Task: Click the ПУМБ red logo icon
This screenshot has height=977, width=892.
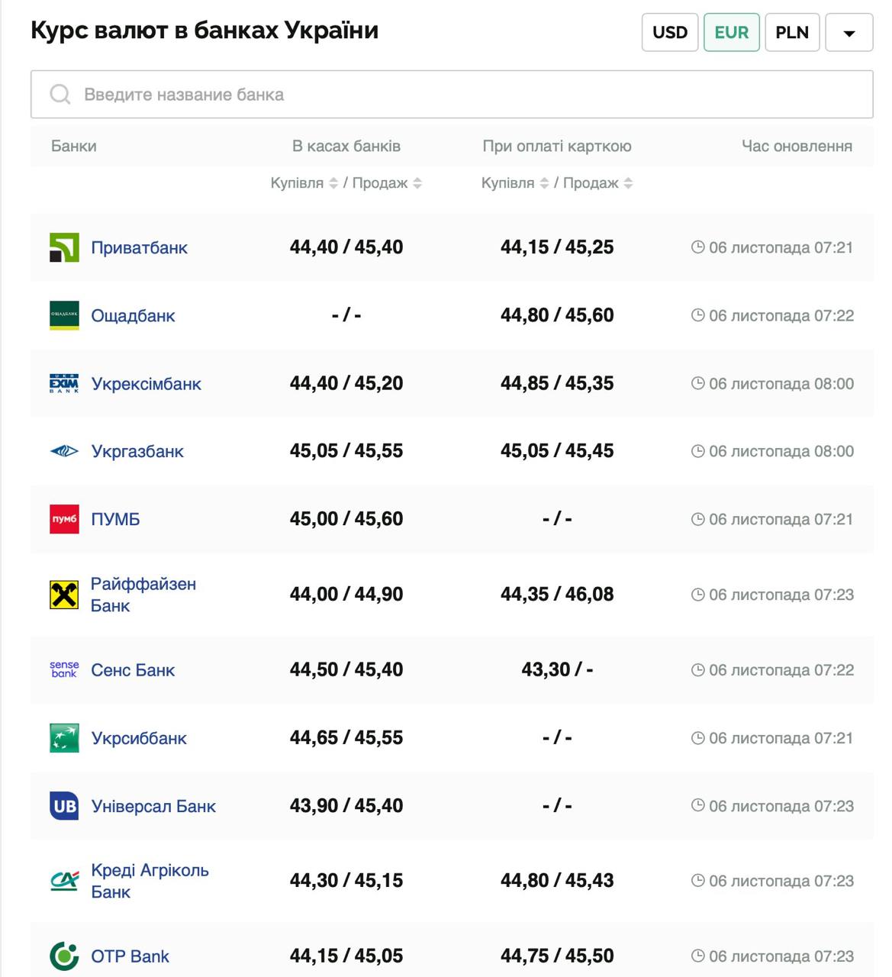Action: (x=64, y=519)
